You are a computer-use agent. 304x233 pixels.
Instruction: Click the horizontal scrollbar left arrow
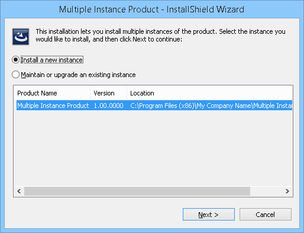pyautogui.click(x=19, y=191)
